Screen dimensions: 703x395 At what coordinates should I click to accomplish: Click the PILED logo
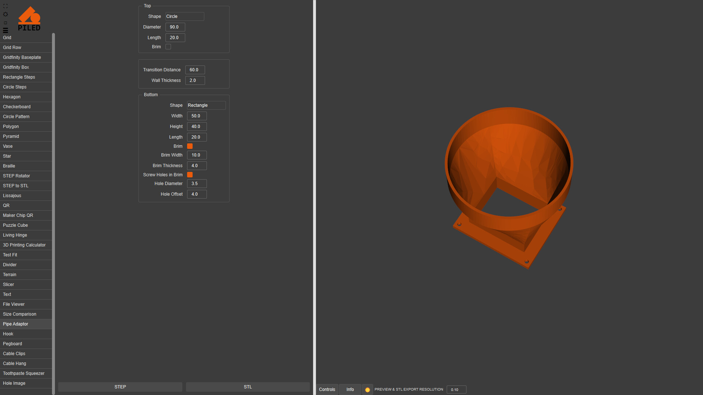(29, 18)
